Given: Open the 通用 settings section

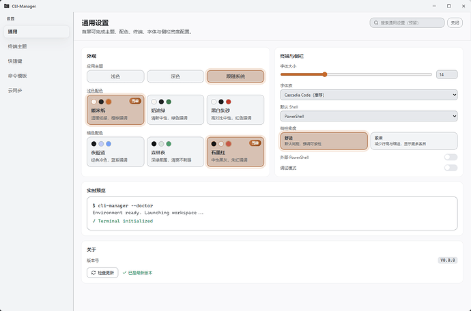Looking at the screenshot, I should coord(36,32).
